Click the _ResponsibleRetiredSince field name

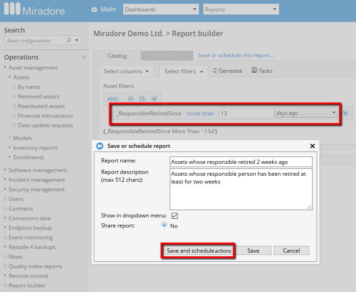pyautogui.click(x=149, y=114)
